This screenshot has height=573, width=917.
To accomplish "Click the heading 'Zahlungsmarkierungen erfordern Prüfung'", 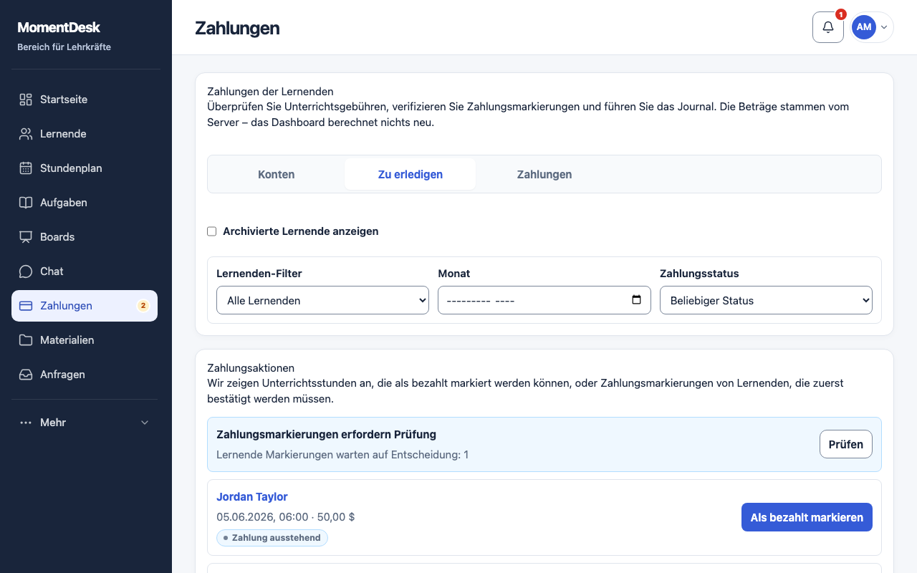I will pyautogui.click(x=326, y=434).
